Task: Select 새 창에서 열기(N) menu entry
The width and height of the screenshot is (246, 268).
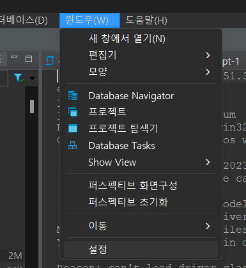Action: point(141,39)
